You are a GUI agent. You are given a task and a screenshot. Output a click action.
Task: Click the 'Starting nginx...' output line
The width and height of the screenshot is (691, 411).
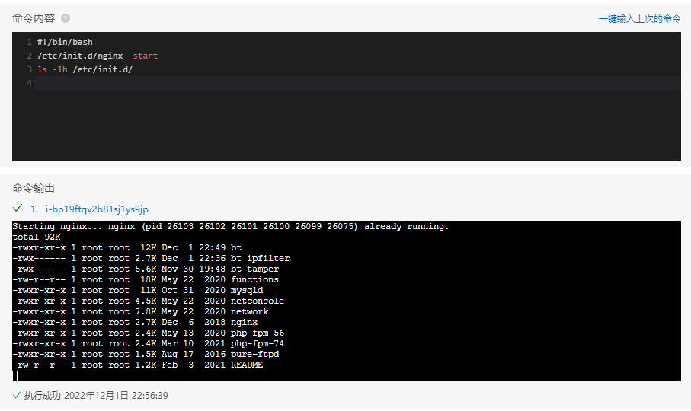tap(231, 226)
